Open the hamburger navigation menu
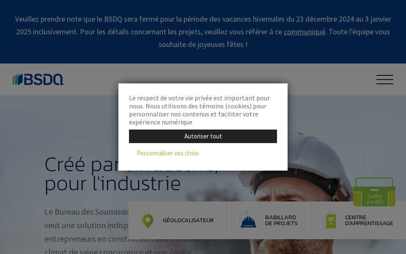Screen dimensions: 406x254 click(384, 80)
